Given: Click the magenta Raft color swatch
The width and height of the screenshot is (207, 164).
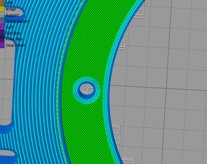Looking at the screenshot, I should coord(2,27).
